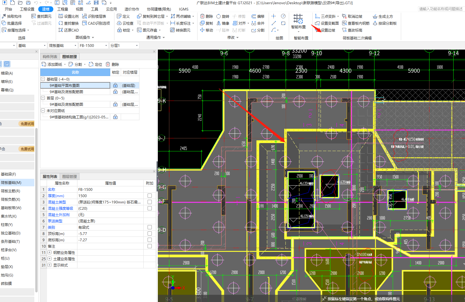Select the line drawing tool
Image resolution: width=465 pixels, height=302 pixels.
pyautogui.click(x=273, y=23)
